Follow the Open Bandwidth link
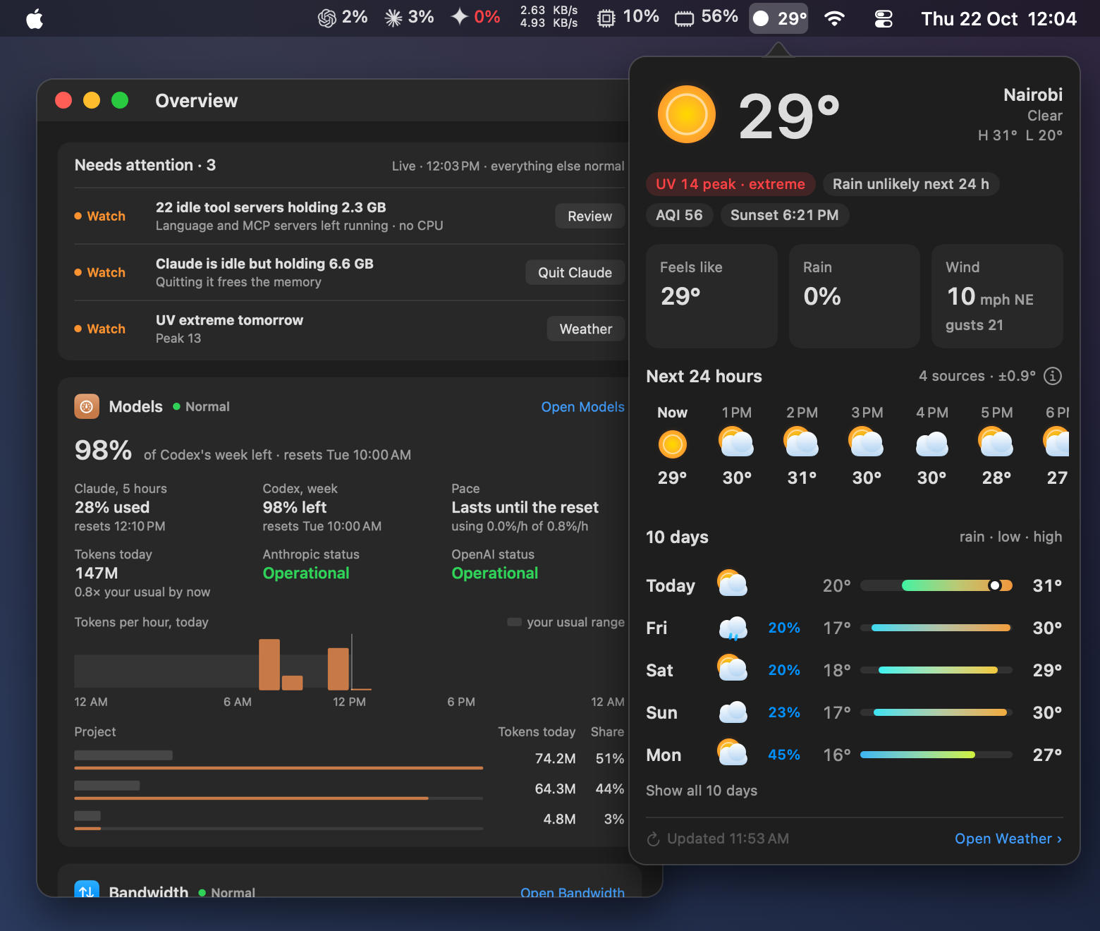Viewport: 1100px width, 931px height. (573, 892)
